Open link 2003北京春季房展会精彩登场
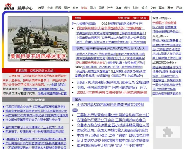The image size is (185, 149). (100, 92)
